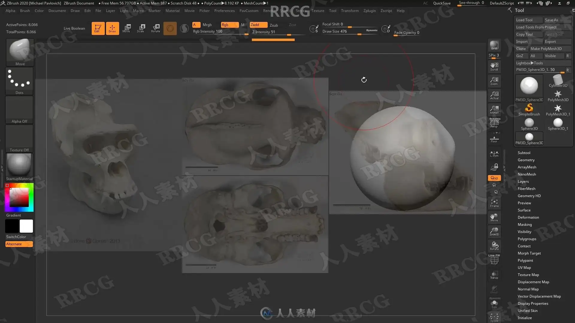
Task: Expand the Subtool palette section
Action: click(x=524, y=153)
